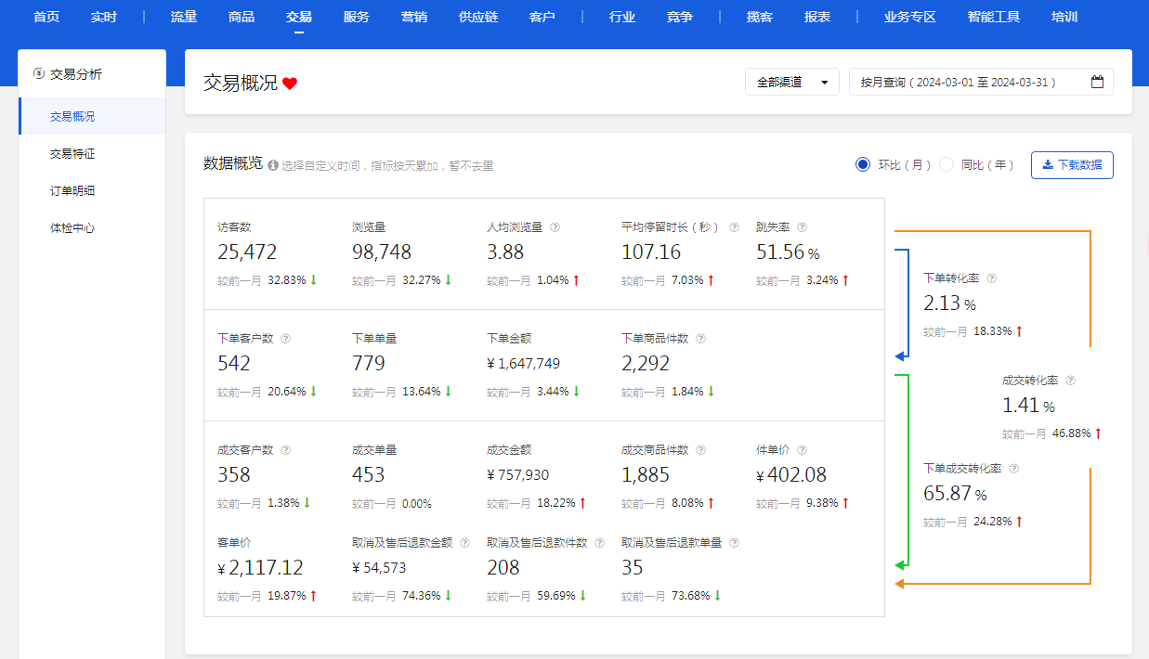
Task: Open the calendar icon in date query field
Action: tap(1097, 82)
